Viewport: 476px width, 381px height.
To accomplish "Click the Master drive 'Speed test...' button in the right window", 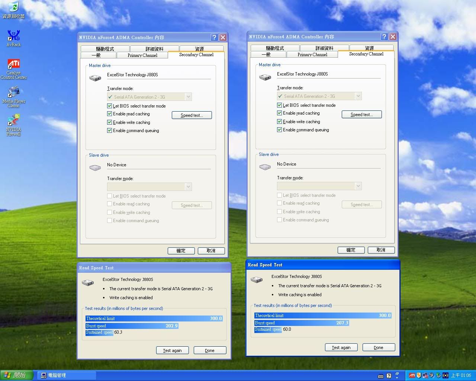I will coord(362,115).
